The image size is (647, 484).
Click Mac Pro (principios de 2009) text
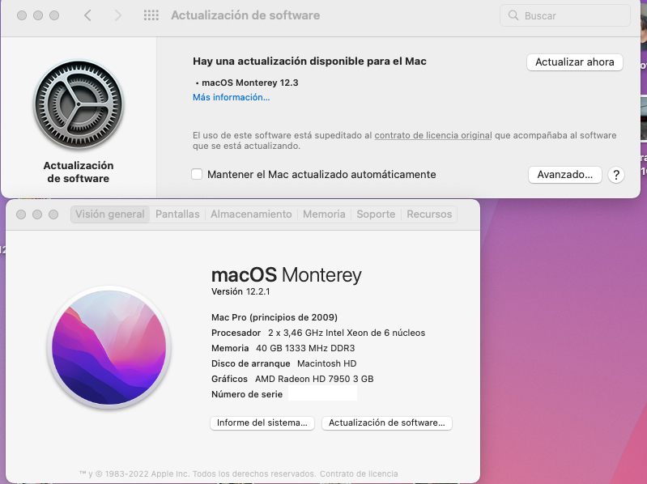click(x=274, y=317)
